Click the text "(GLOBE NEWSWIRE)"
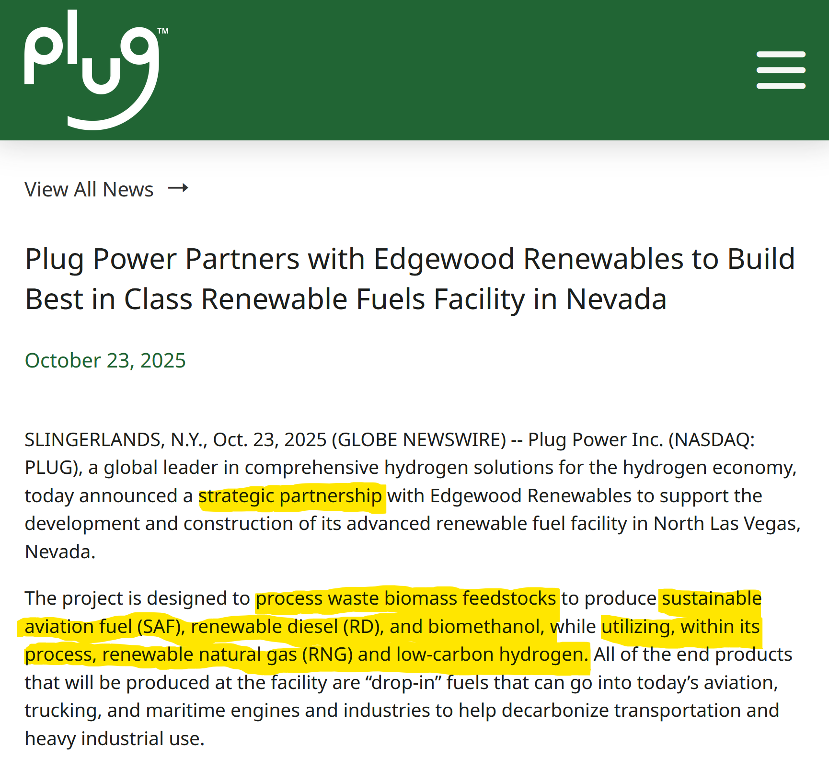Viewport: 829px width, 758px height. click(x=418, y=440)
